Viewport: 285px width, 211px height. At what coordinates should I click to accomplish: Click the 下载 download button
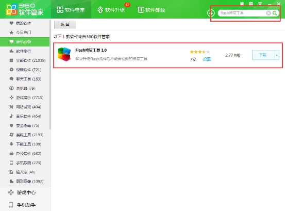263,55
